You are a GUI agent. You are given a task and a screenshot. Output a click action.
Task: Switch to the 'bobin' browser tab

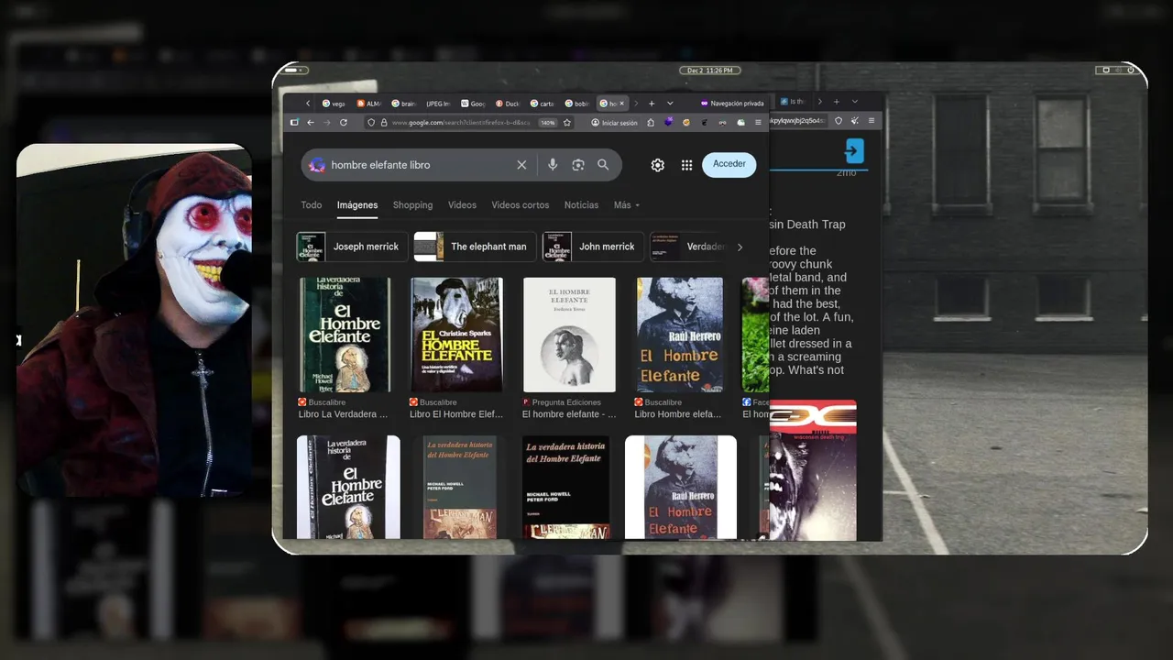576,104
